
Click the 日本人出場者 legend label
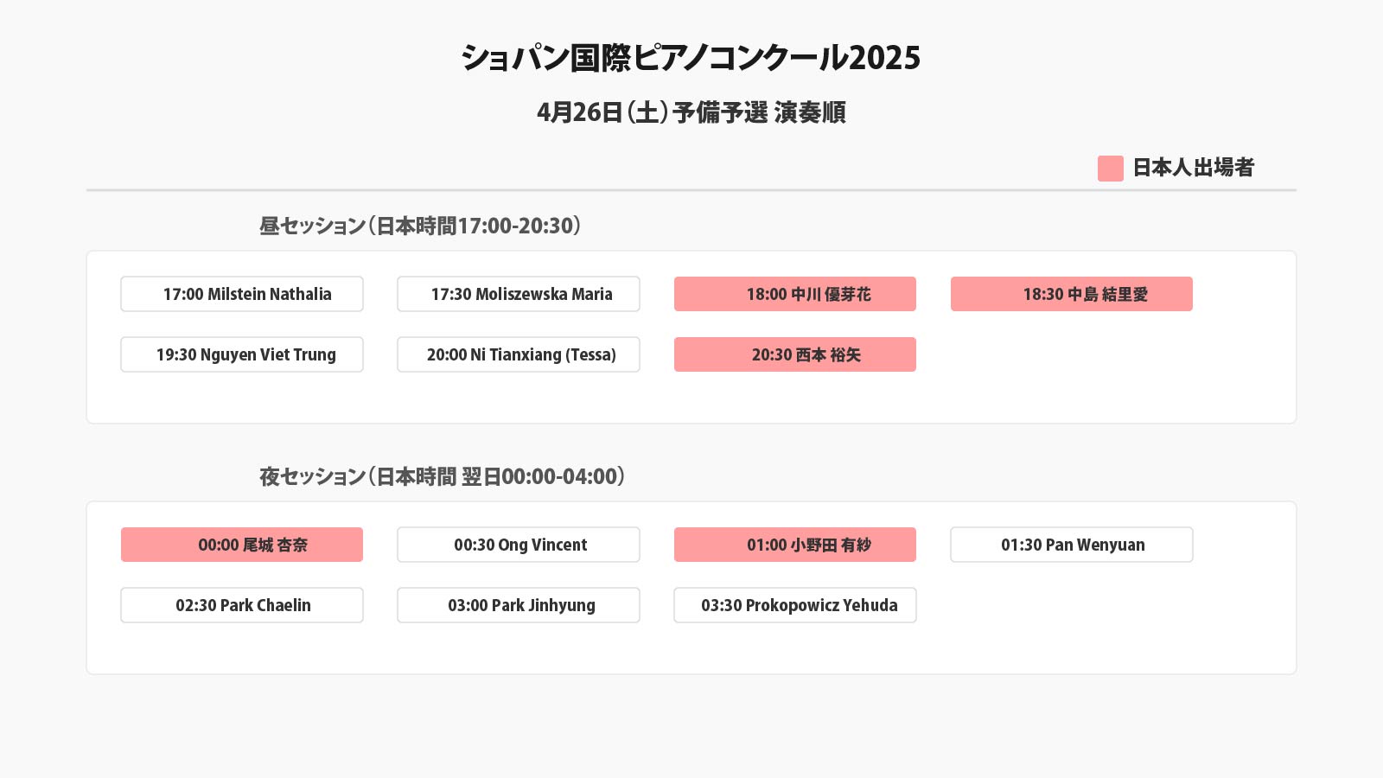1193,168
